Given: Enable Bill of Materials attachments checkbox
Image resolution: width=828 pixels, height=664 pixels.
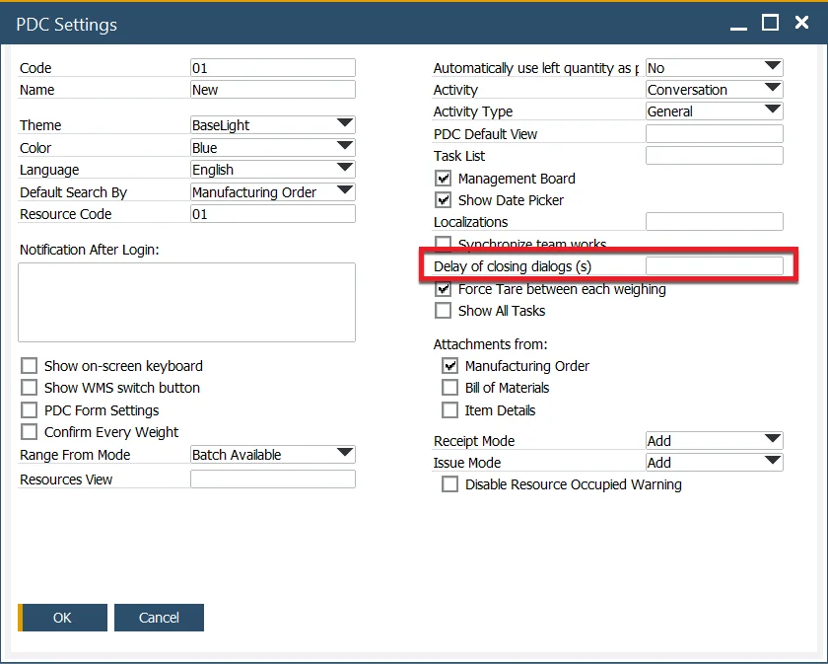Looking at the screenshot, I should (449, 388).
